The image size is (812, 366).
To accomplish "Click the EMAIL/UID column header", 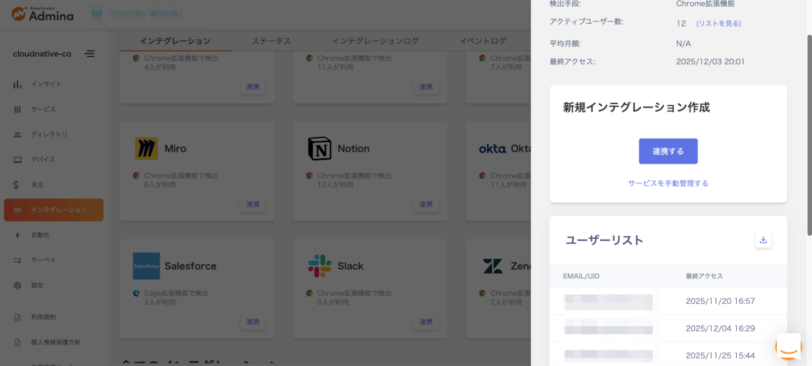I will point(581,276).
